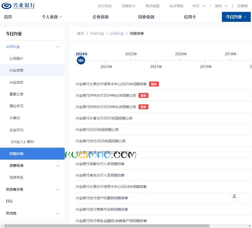Click the scrollbar right arrow
Image resolution: width=252 pixels, height=228 pixels.
click(x=250, y=226)
